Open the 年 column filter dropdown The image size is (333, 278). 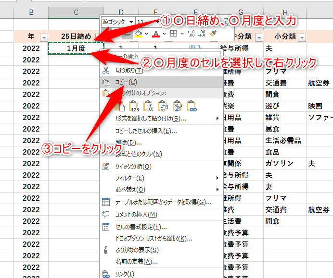44,38
